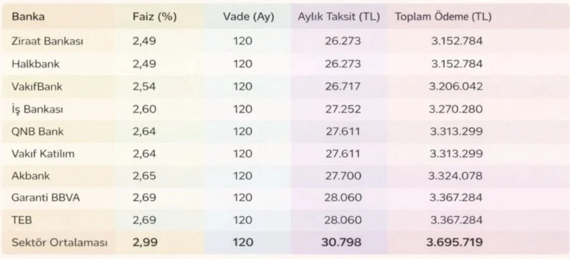Select the Garanti BBVA row label
This screenshot has width=570, height=259.
[46, 198]
